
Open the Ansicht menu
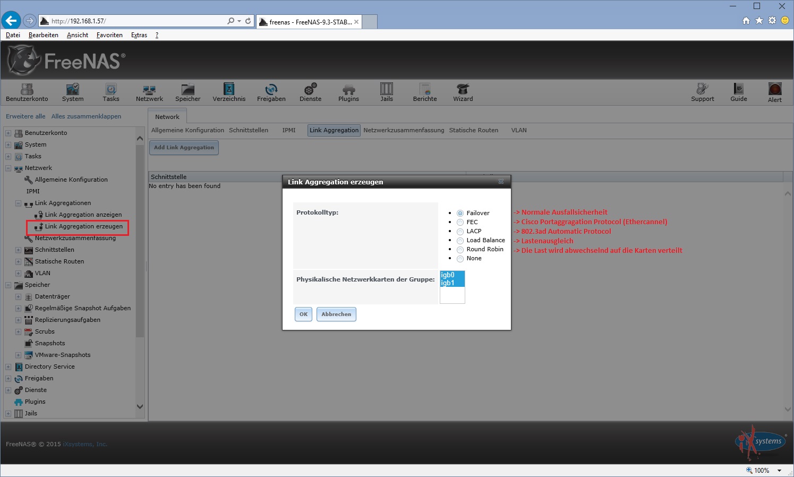[x=78, y=35]
